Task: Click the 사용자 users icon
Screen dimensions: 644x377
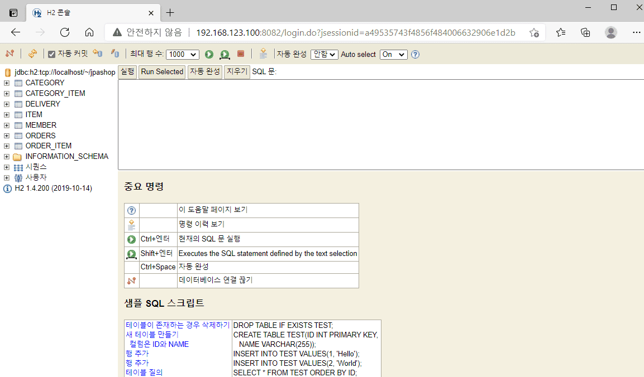Action: tap(18, 178)
